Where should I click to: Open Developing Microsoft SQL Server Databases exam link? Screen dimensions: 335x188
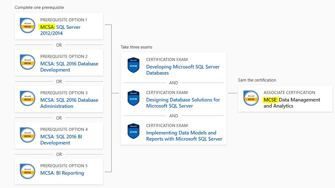click(x=183, y=70)
